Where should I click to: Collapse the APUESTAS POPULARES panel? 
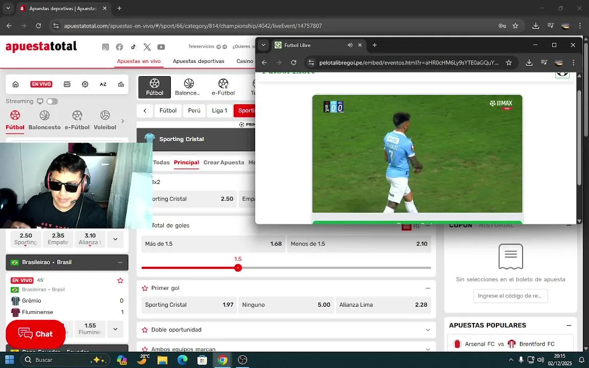(x=569, y=325)
